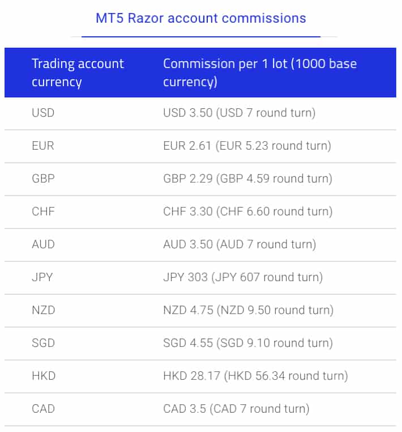402x432 pixels.
Task: Select the AUD currency cell
Action: coord(43,244)
